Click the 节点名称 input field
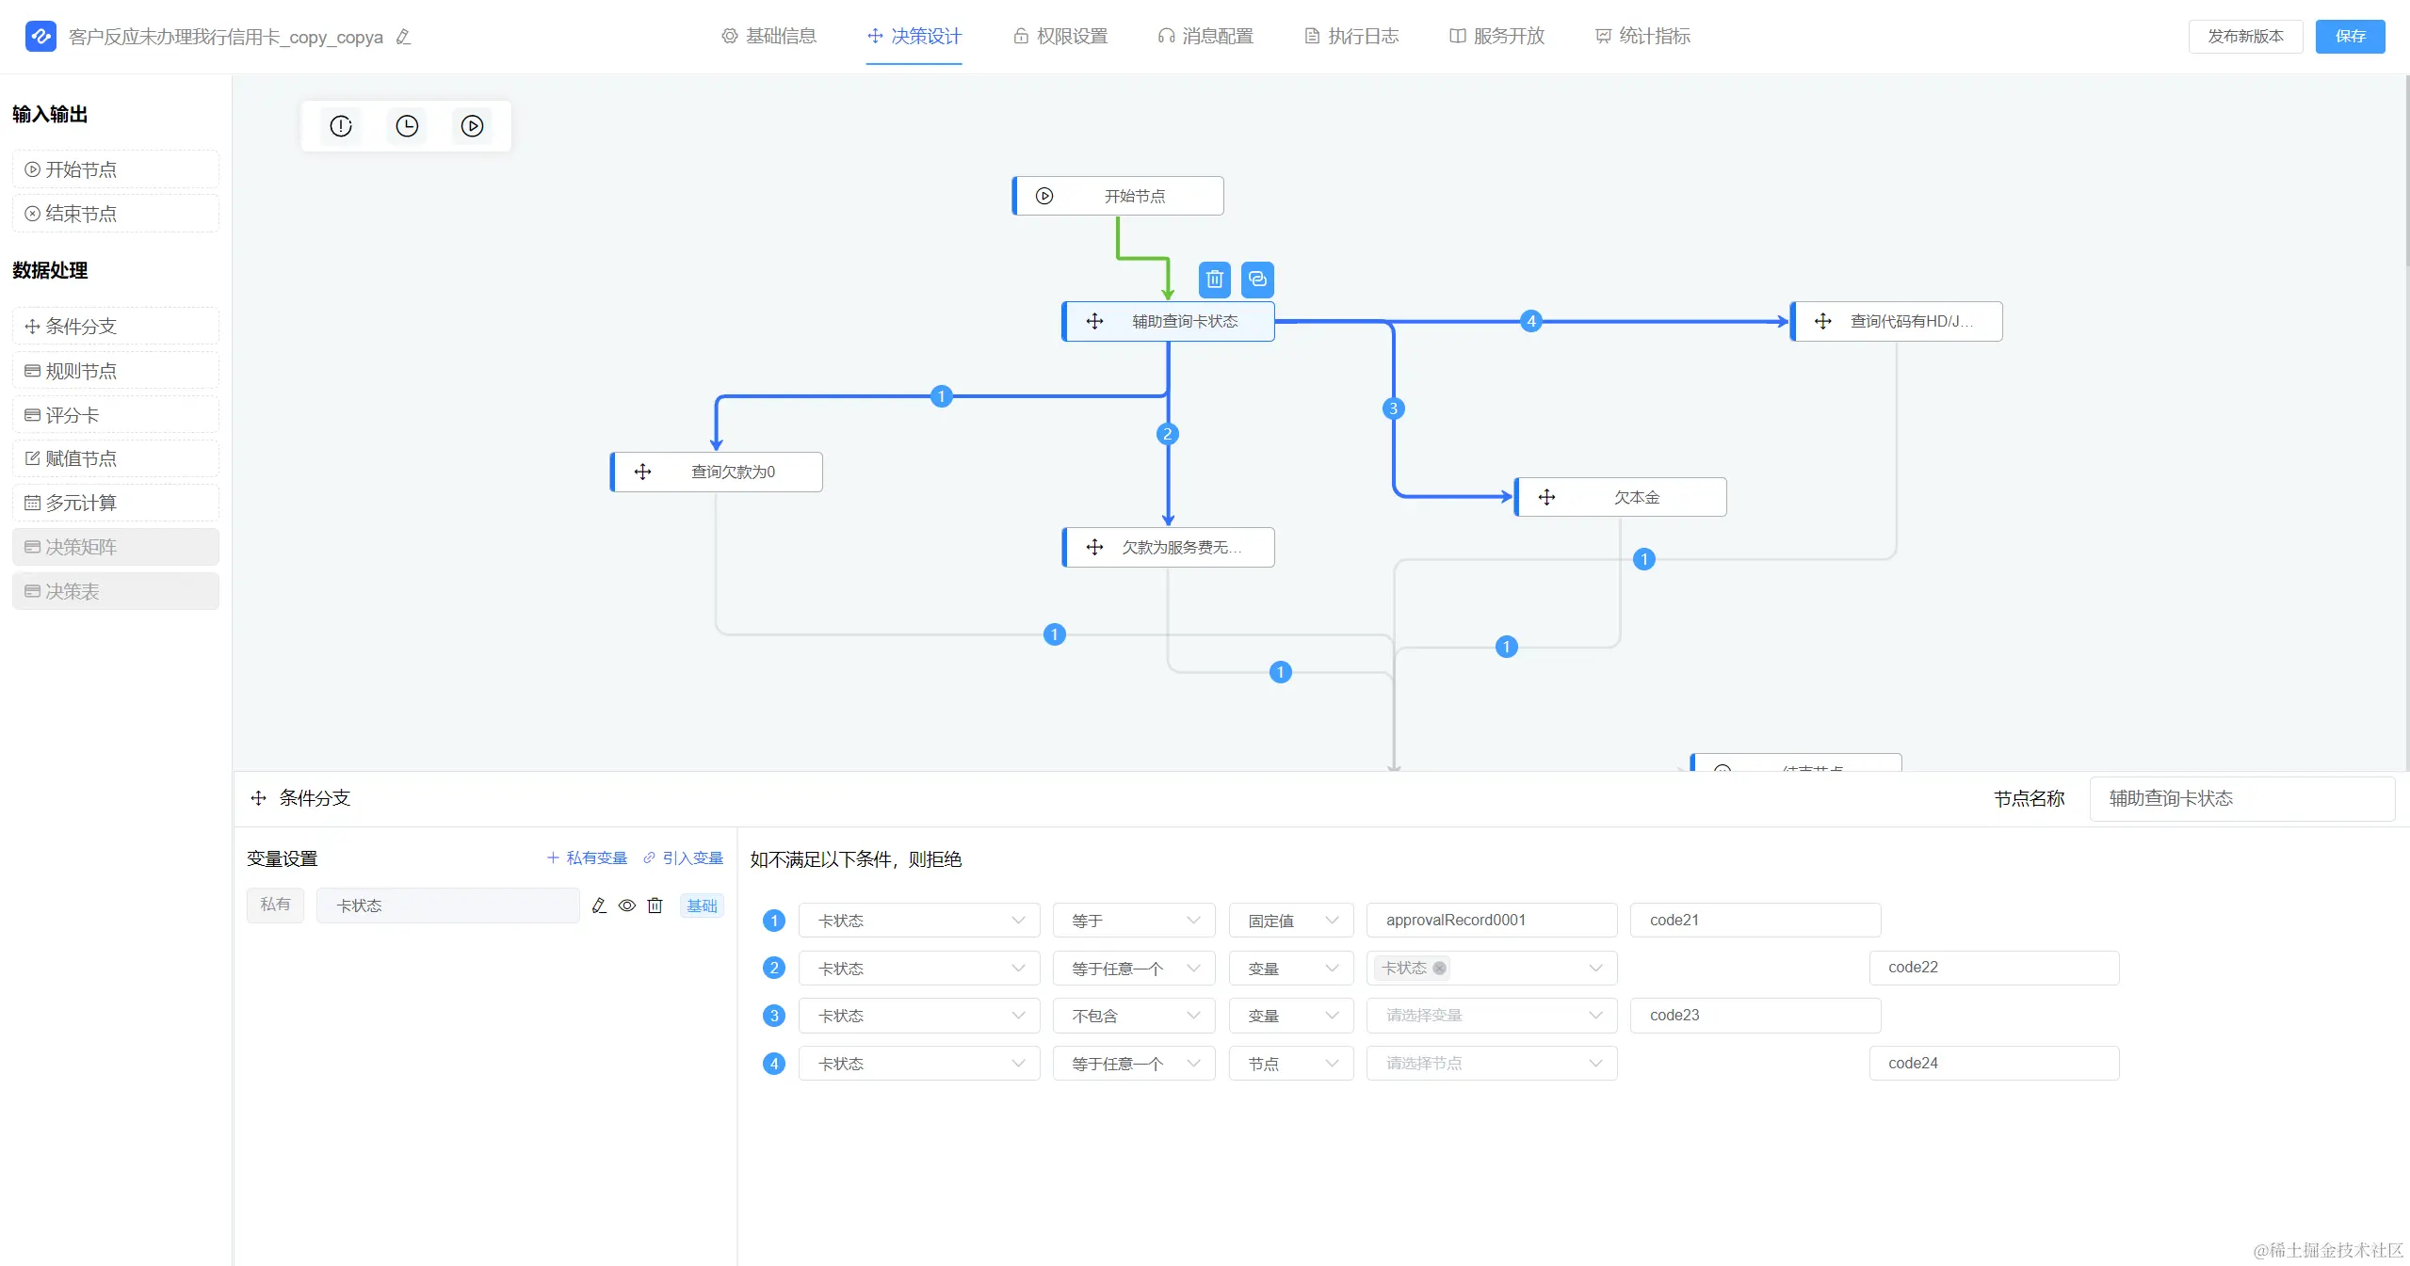2410x1266 pixels. [2241, 798]
